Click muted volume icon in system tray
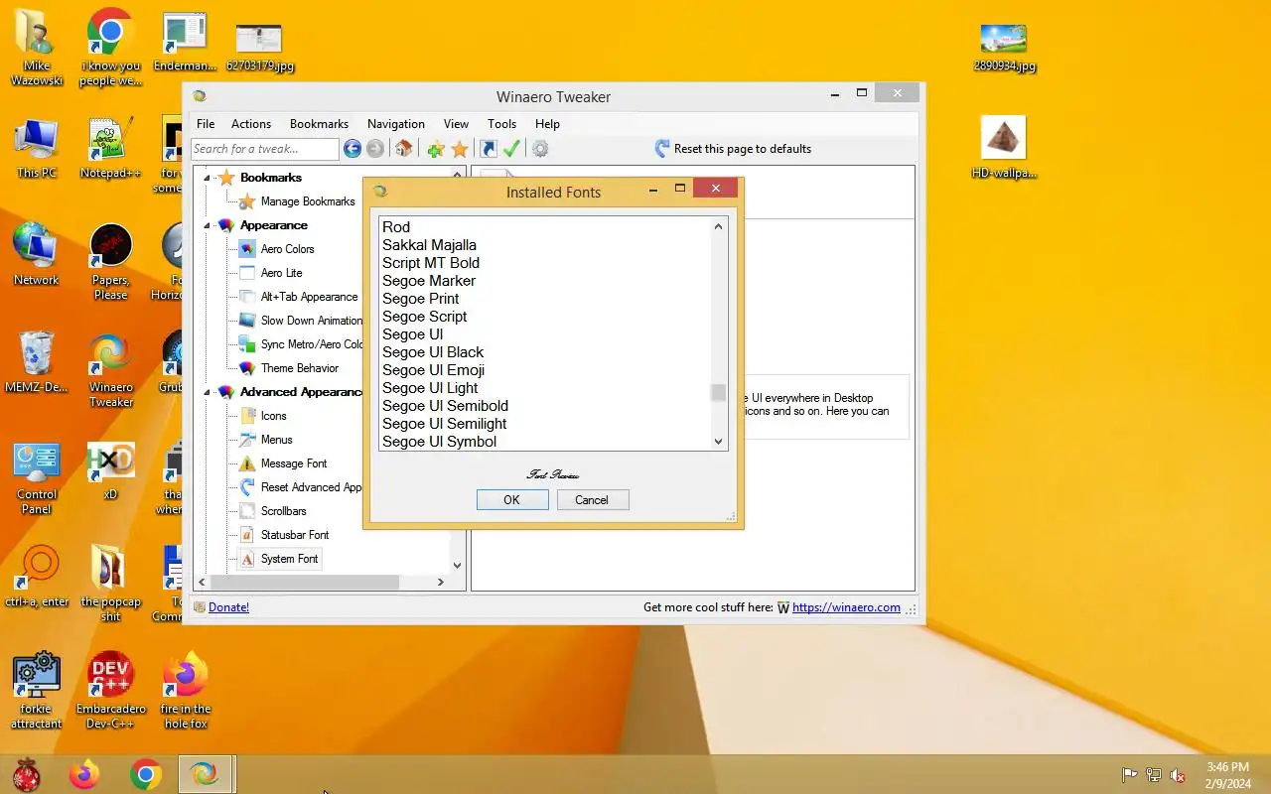Screen dimensions: 1271x794 [x=1178, y=775]
